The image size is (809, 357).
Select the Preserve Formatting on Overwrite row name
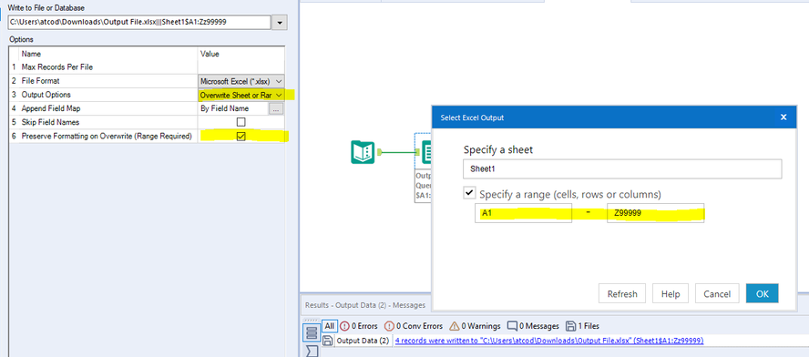tap(107, 137)
